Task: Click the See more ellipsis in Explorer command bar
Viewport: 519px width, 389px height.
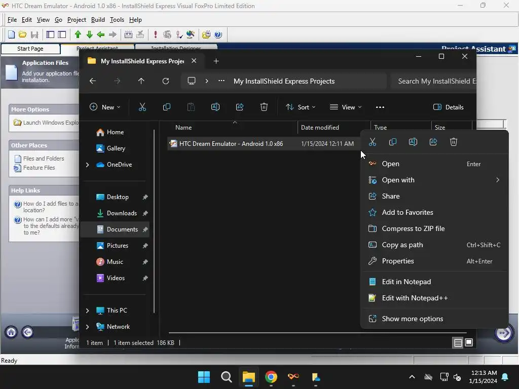Action: pyautogui.click(x=380, y=107)
